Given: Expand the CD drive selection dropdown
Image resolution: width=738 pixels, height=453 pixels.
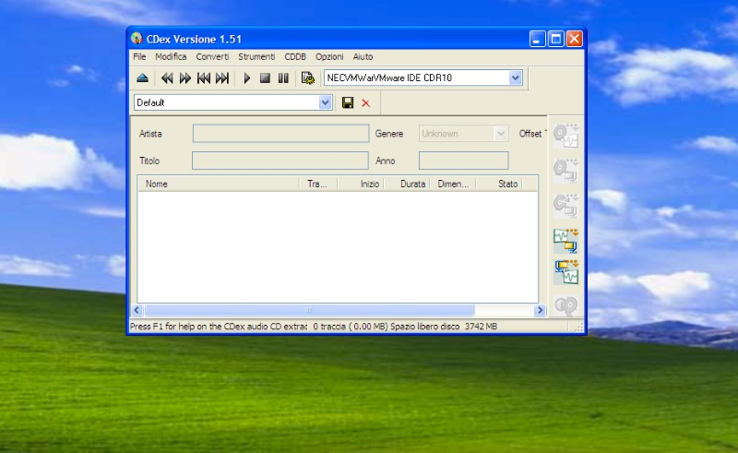Looking at the screenshot, I should (516, 78).
